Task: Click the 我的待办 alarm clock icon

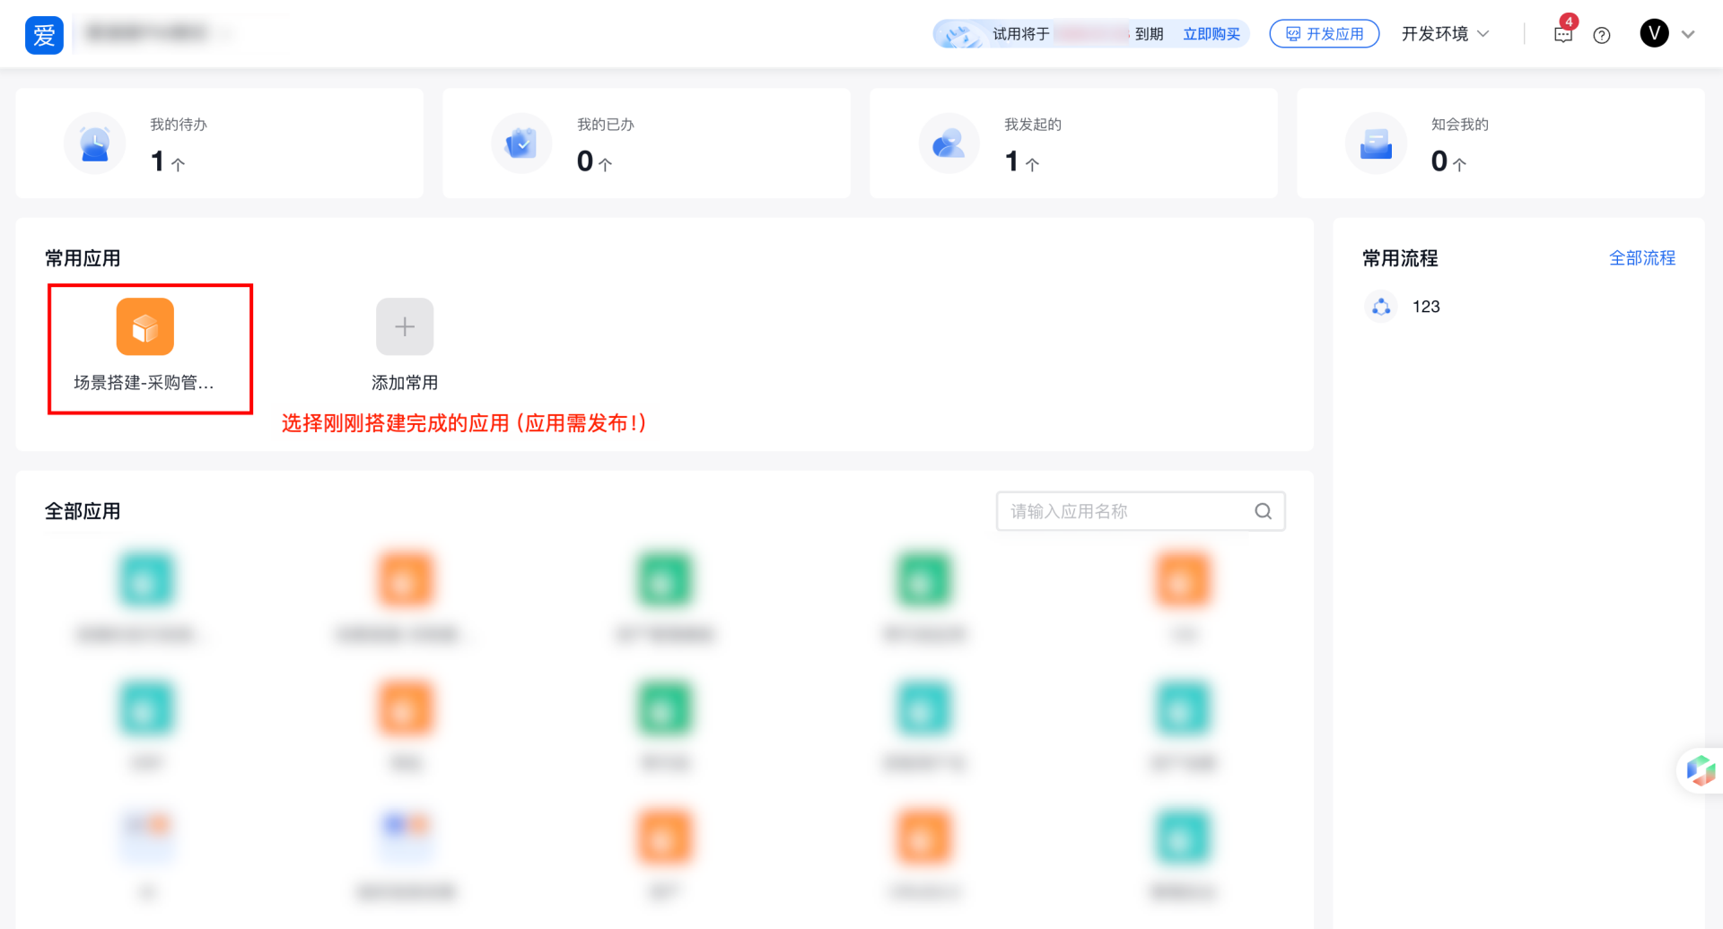Action: (94, 143)
